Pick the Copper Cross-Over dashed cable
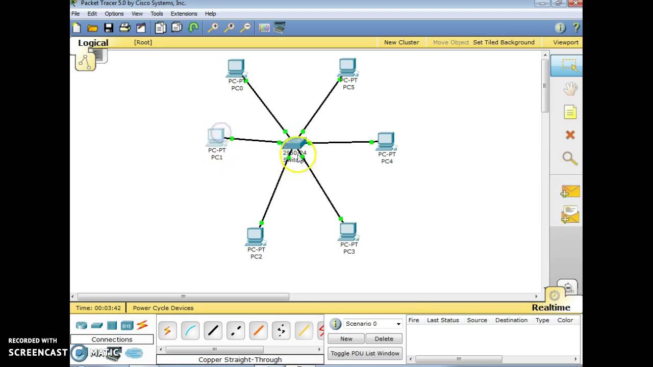The image size is (653, 367). coord(236,331)
